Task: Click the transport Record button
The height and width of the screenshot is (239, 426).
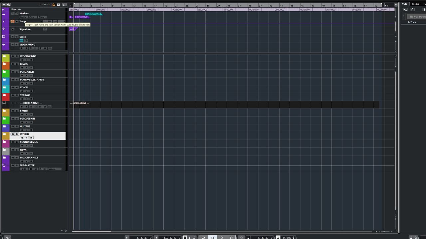Action: tap(231, 238)
